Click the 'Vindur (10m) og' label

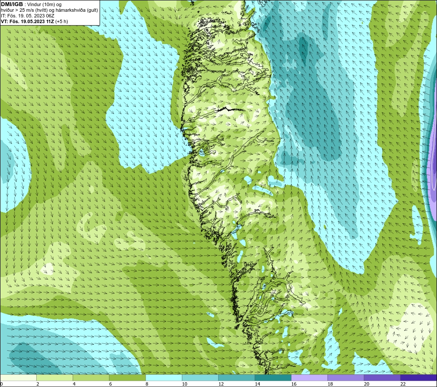point(44,5)
